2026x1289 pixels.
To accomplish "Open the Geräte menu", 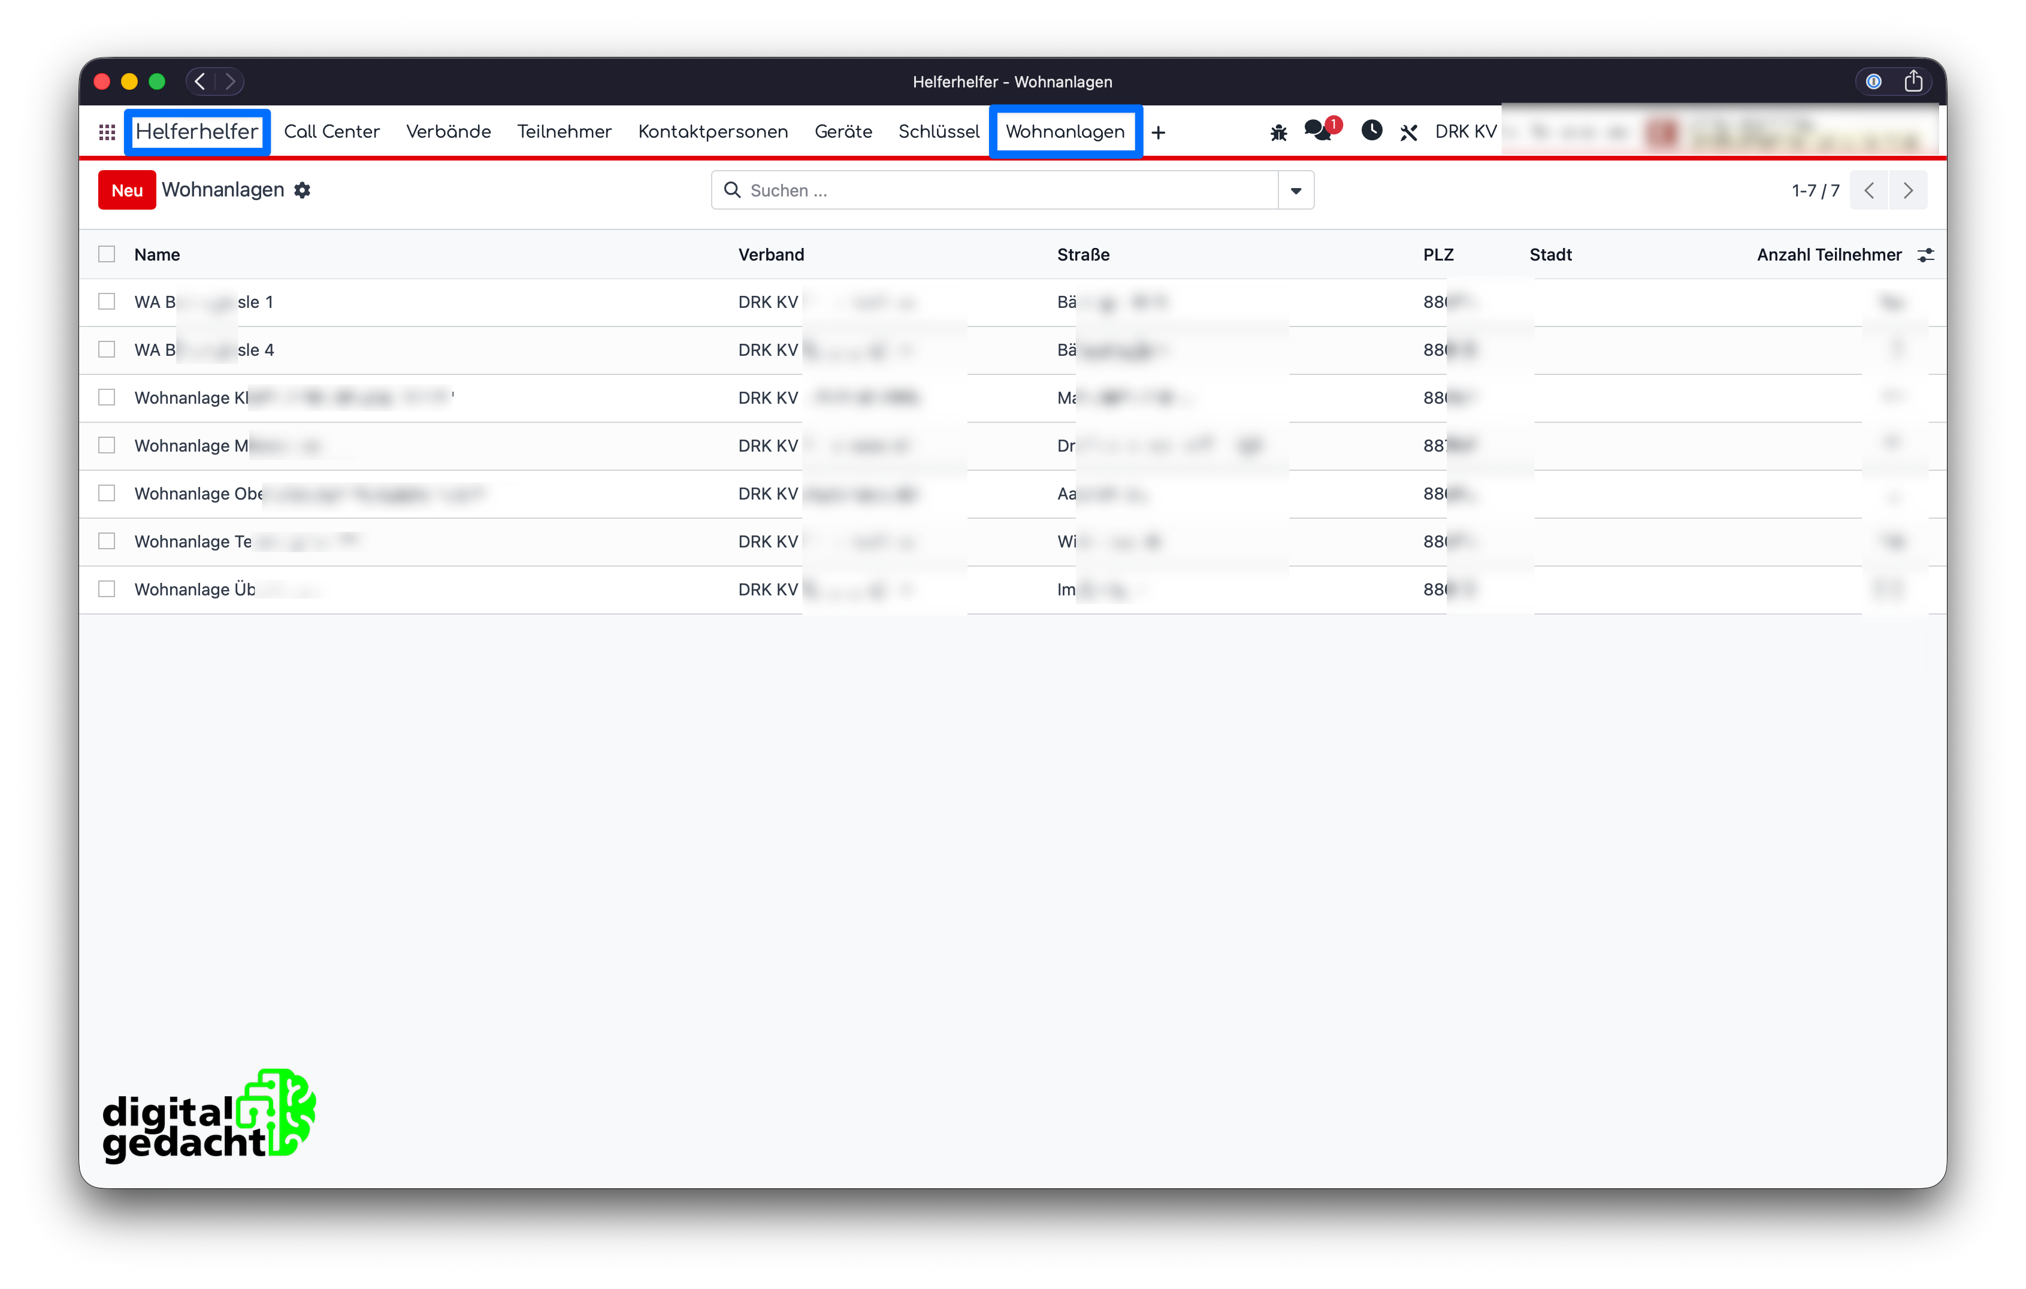I will tap(843, 132).
